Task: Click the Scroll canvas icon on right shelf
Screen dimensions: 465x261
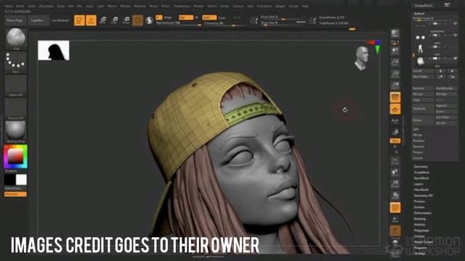Action: pos(395,51)
